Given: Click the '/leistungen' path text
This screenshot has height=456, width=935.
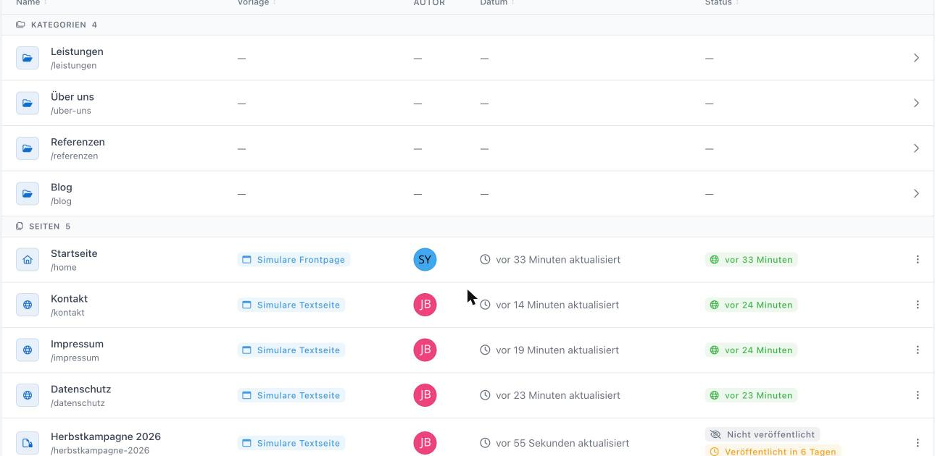Looking at the screenshot, I should [x=73, y=65].
